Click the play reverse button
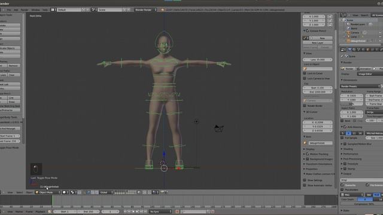This screenshot has width=383, height=215. [133, 211]
